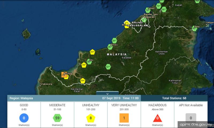214x128 pixels.
Task: Open the orange square marker at Kuching
Action: pos(64,75)
